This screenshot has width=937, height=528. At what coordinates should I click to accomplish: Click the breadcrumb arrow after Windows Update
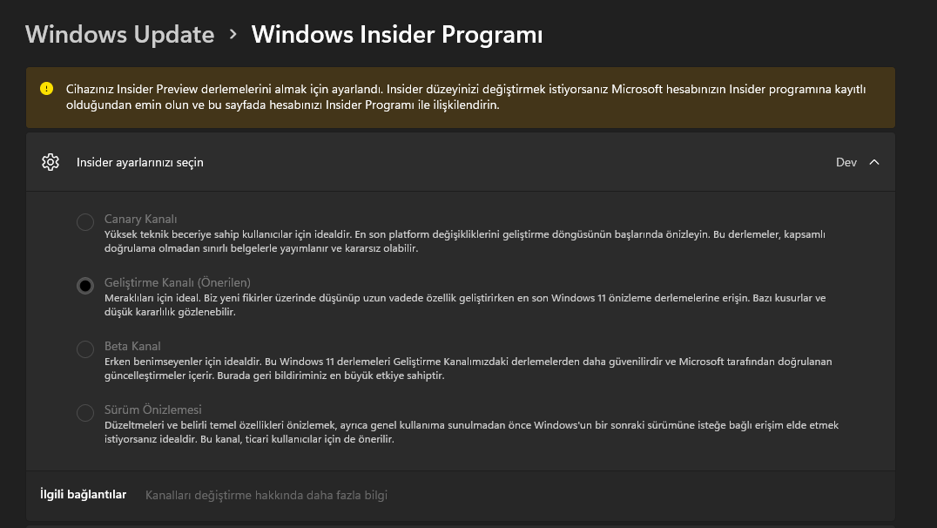click(233, 34)
